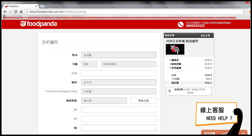Screen dimensions: 252x136
Task: Click the 路段街道 street field
Action: click(104, 101)
